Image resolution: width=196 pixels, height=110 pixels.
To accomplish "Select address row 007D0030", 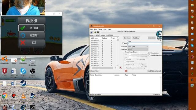I will point(104,65).
